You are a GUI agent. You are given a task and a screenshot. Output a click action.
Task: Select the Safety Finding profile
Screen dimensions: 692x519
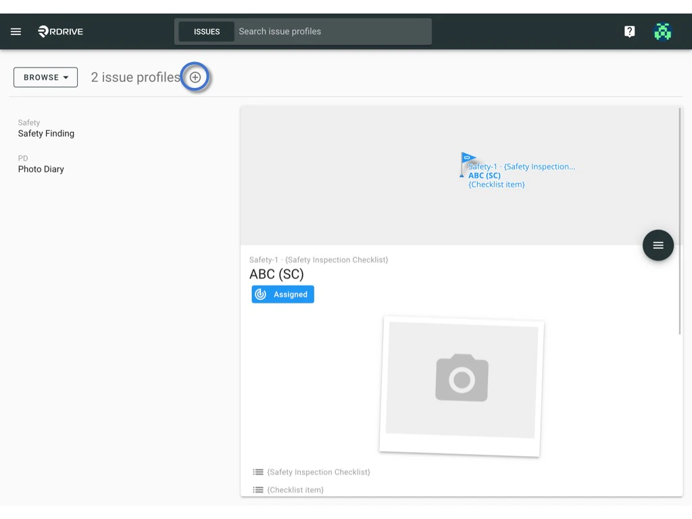tap(46, 133)
